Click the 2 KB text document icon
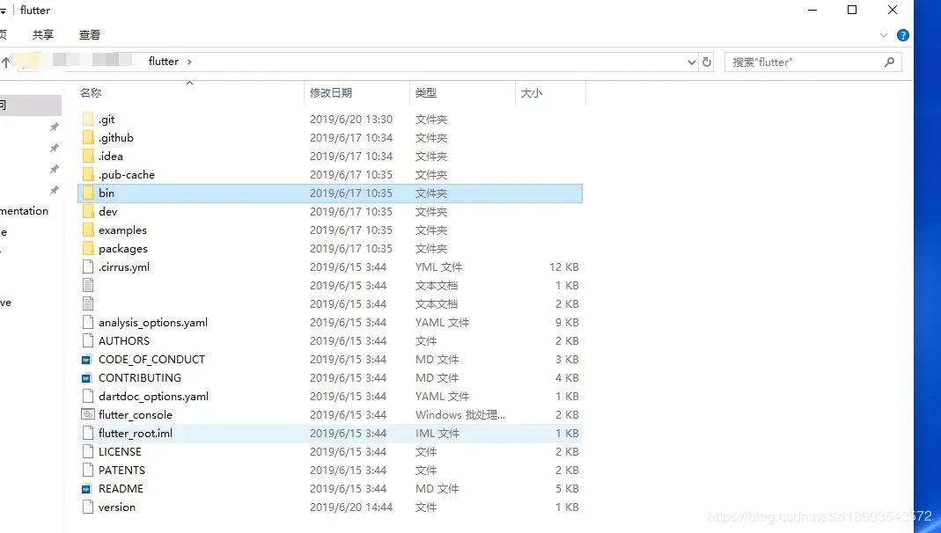 coord(88,304)
